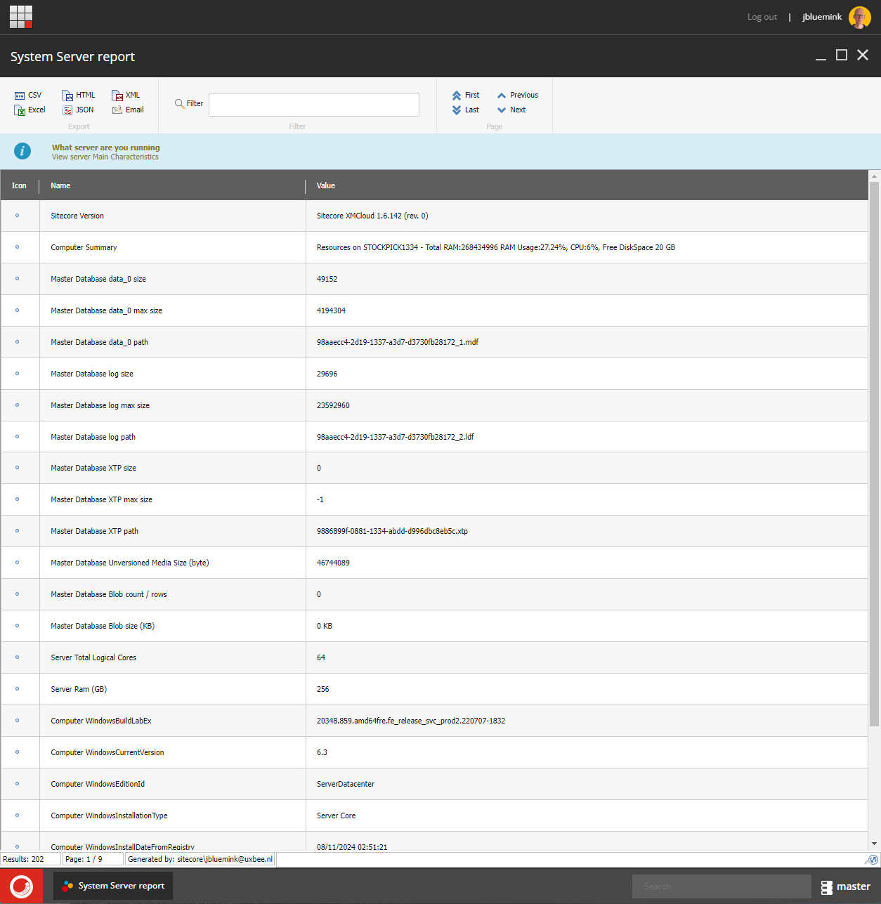Sort by Value column header
This screenshot has width=881, height=904.
(x=326, y=185)
